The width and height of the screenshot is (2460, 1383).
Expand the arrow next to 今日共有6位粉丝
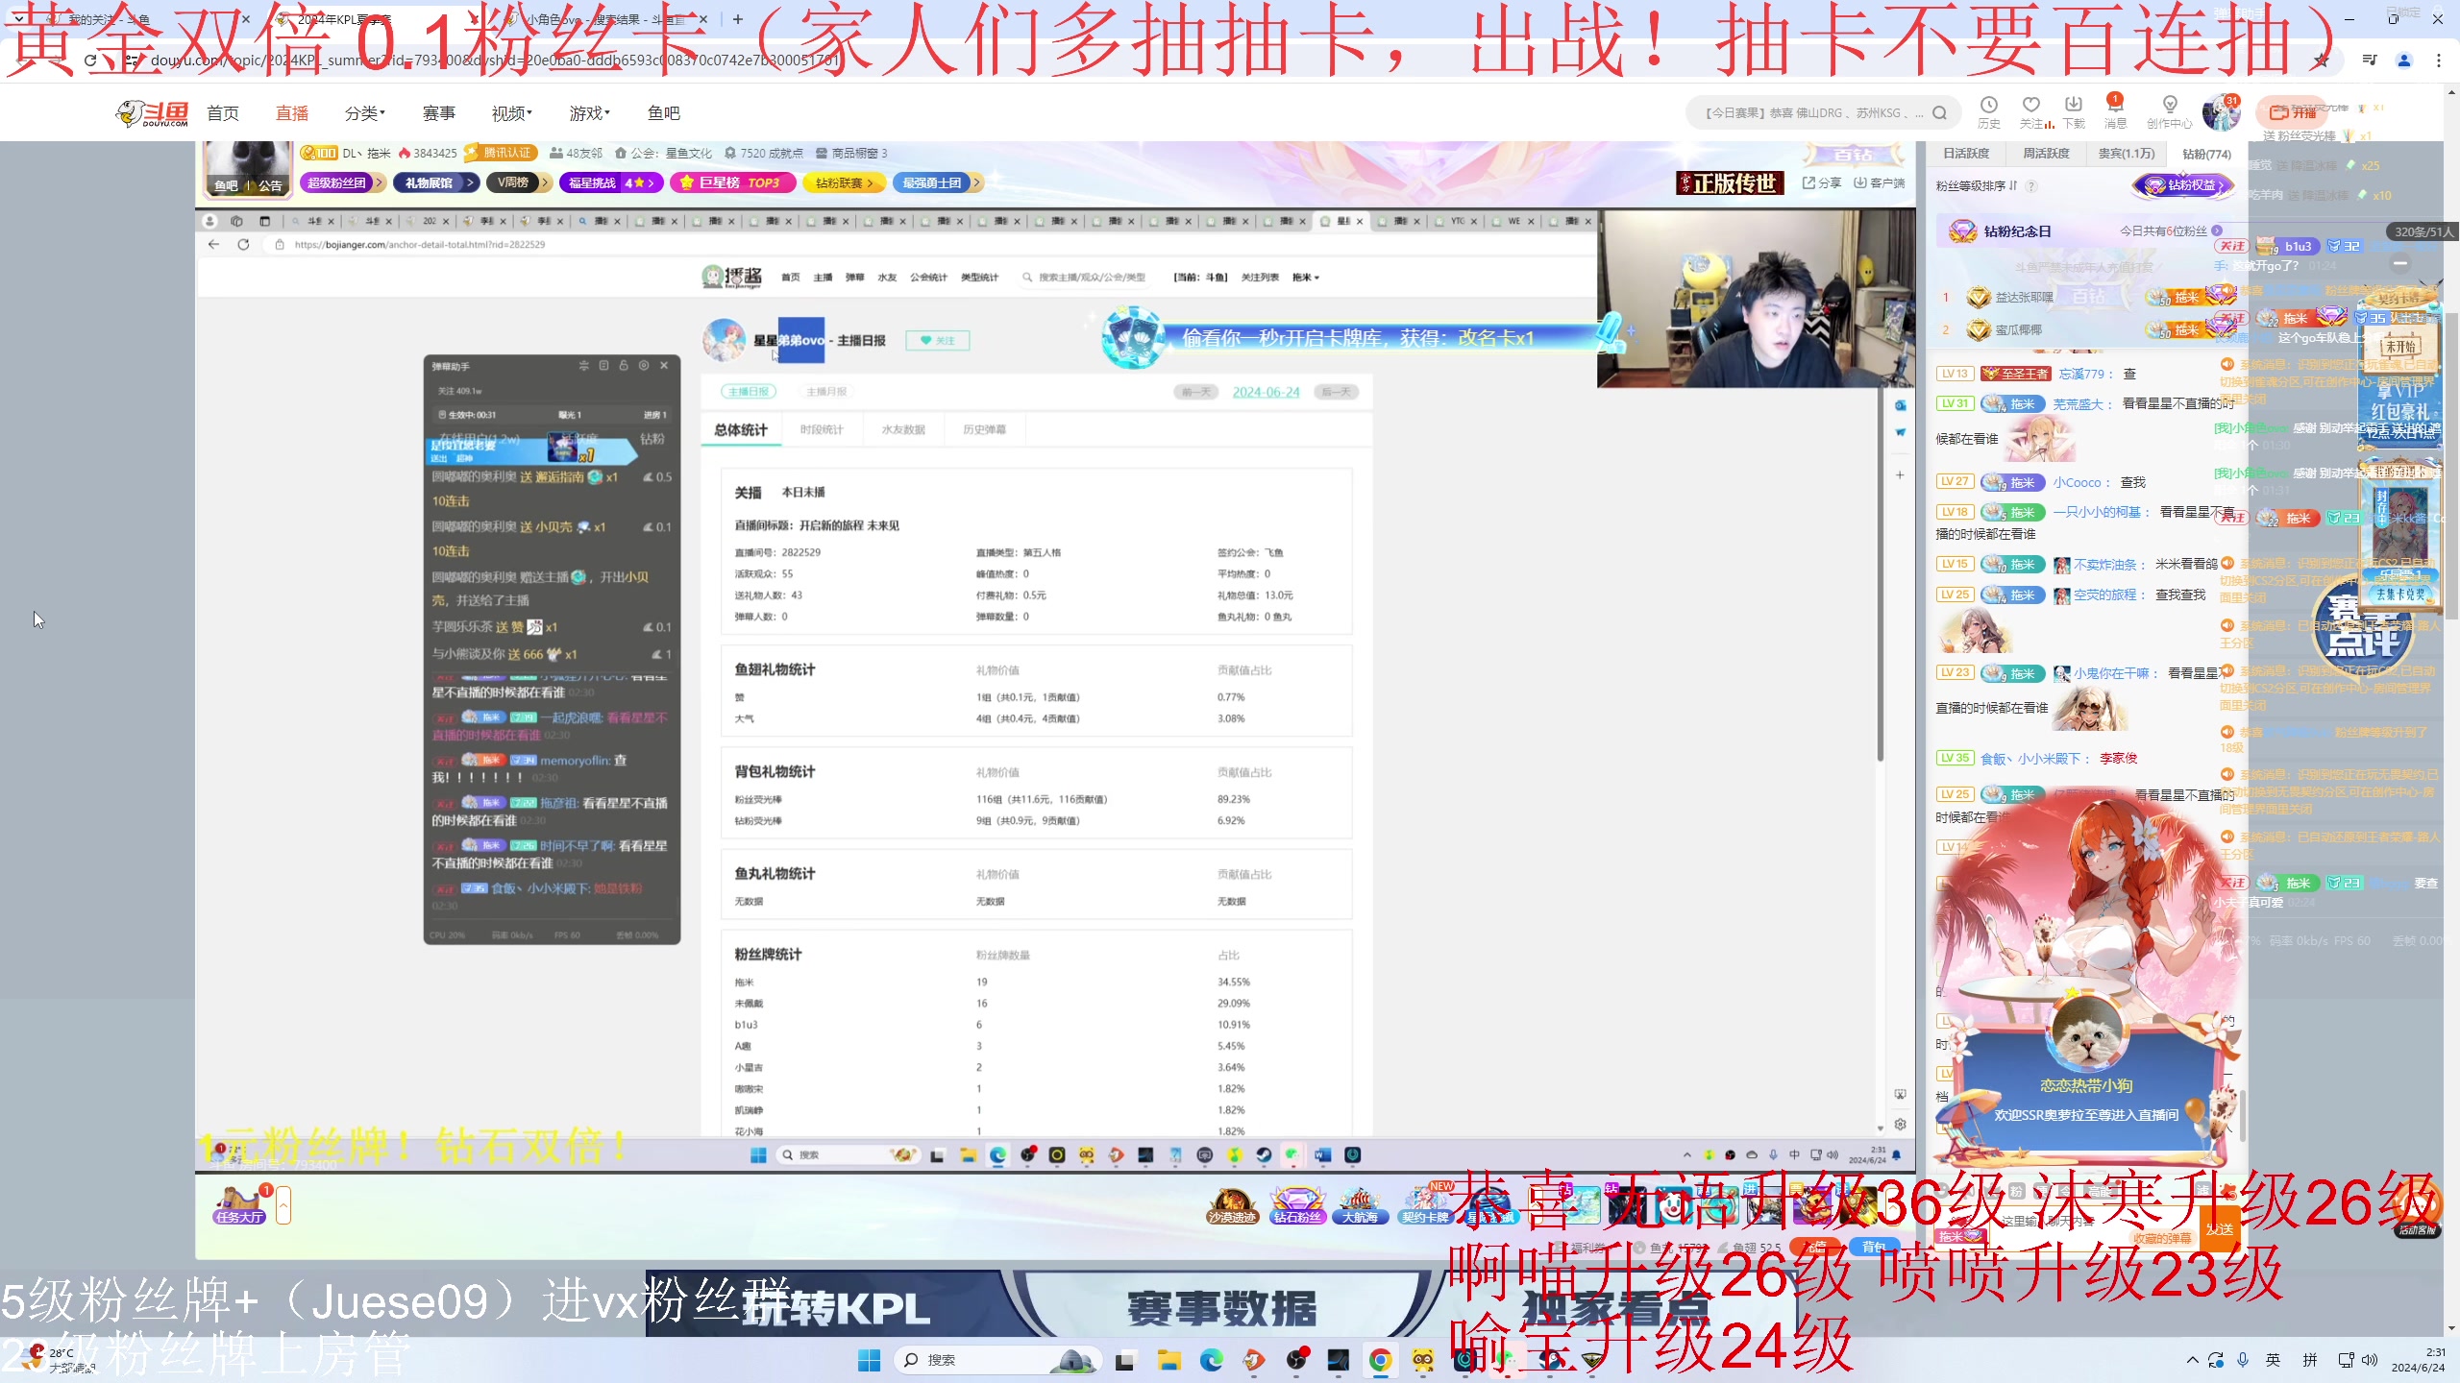(2217, 231)
